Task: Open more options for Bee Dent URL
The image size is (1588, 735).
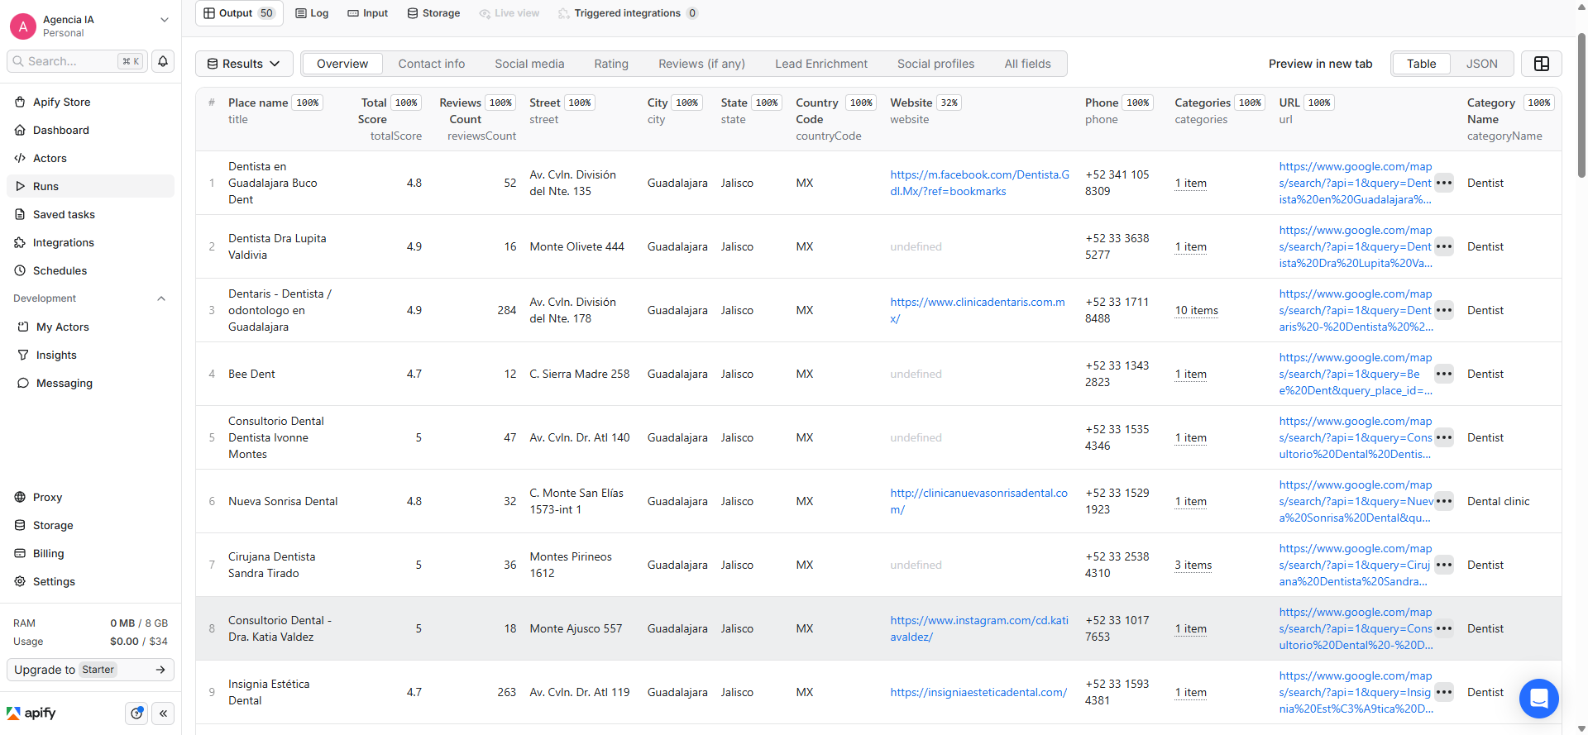Action: 1444,374
